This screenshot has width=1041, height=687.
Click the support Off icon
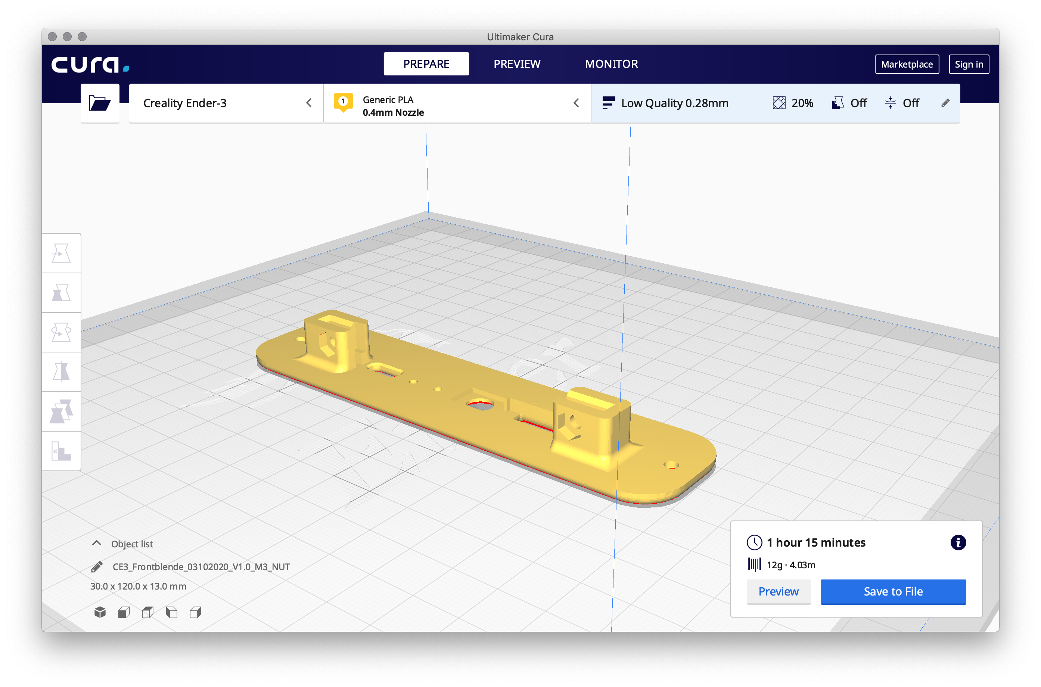click(837, 103)
